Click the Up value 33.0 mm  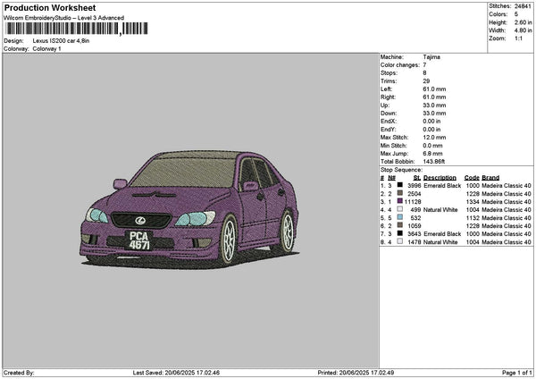(434, 105)
